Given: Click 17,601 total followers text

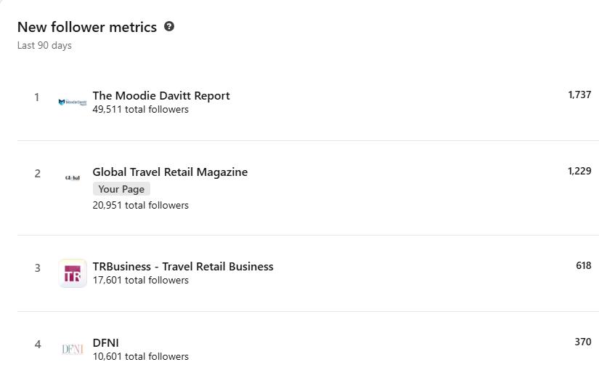Looking at the screenshot, I should pos(140,281).
